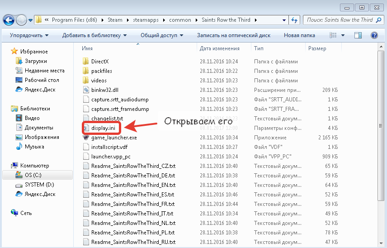This screenshot has height=248, width=387.
Task: Click the Readme_SaintsRowTheThird_EN.txt icon
Action: [x=85, y=185]
